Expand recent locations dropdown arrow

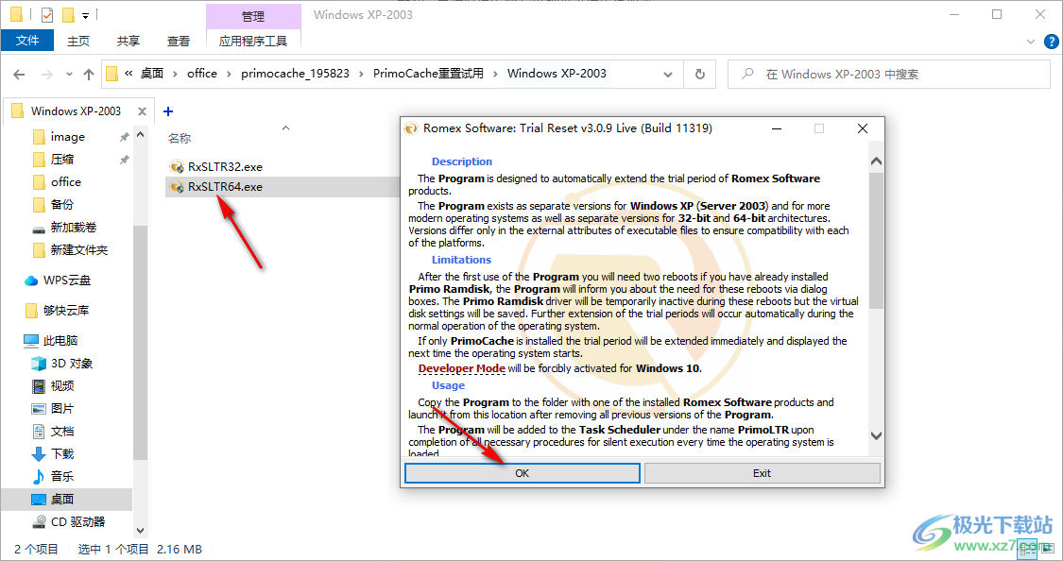[69, 75]
